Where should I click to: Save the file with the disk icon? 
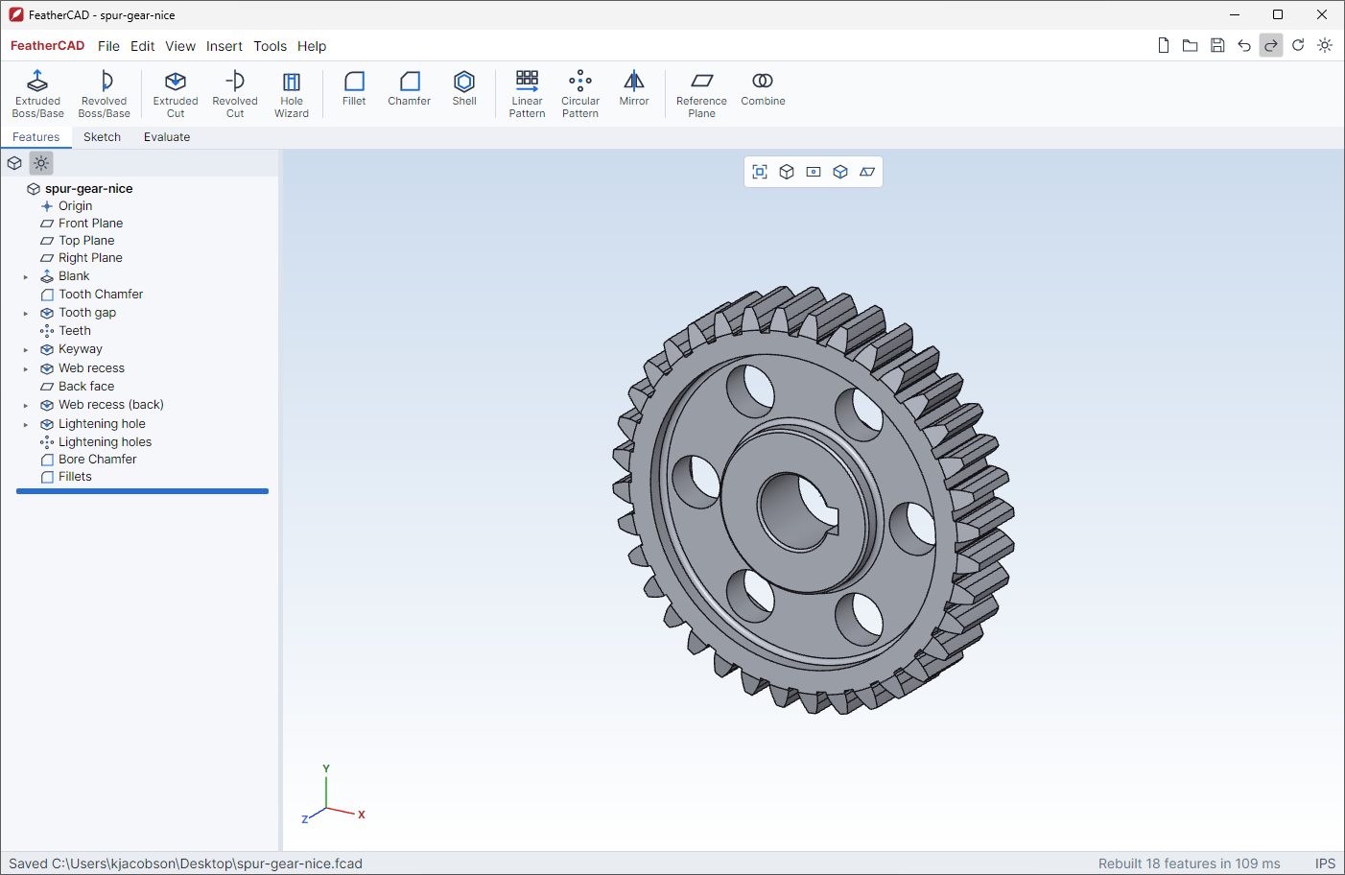1217,45
